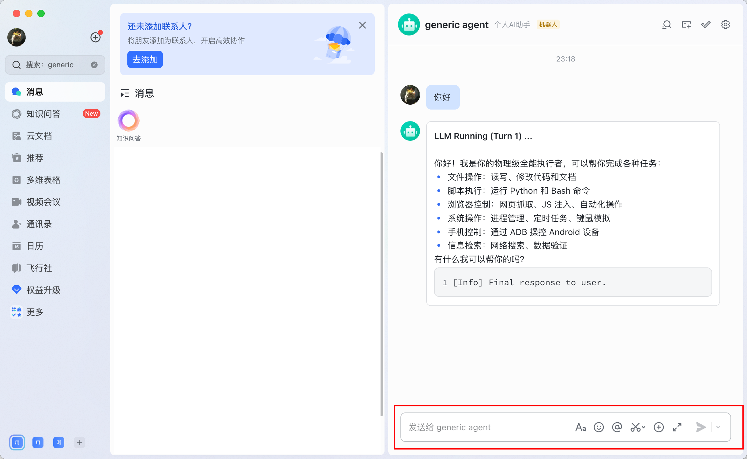
Task: Open send options dropdown arrow
Action: point(718,427)
